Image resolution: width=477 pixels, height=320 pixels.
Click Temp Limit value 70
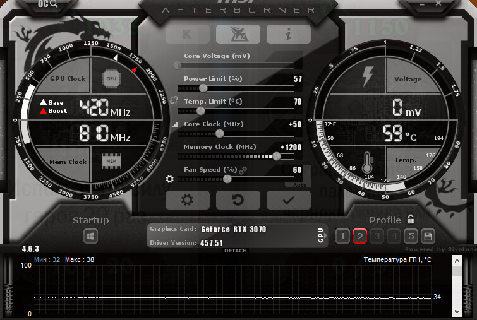(x=298, y=102)
